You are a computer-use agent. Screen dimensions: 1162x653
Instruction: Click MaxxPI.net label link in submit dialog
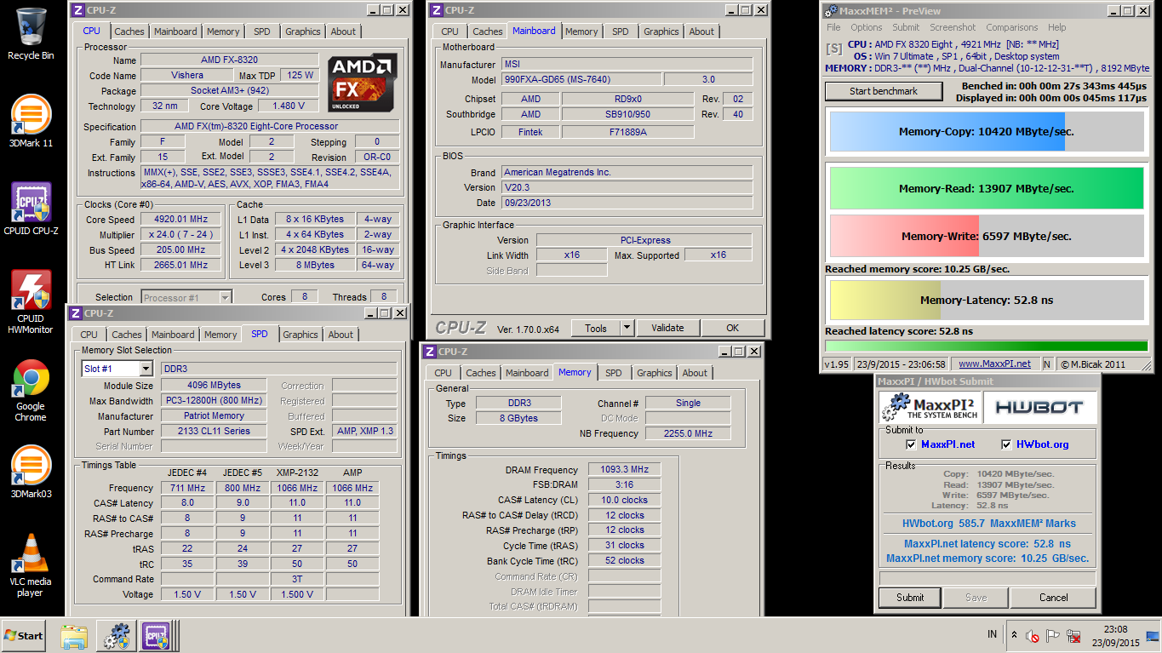click(948, 444)
